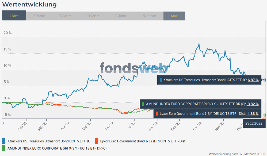Click the orange Lyxor legend color swatch
The height and width of the screenshot is (156, 267).
pos(97,141)
